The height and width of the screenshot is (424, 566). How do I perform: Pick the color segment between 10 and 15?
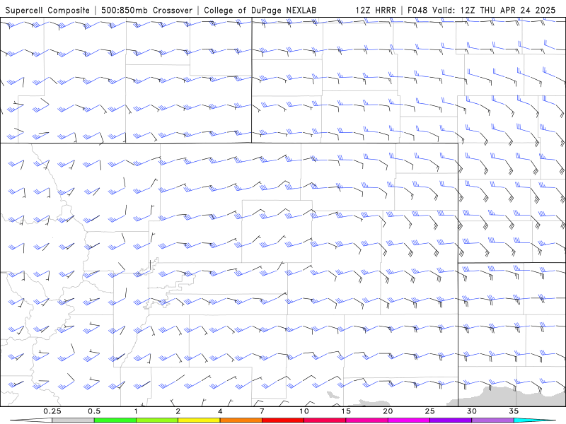(x=325, y=420)
